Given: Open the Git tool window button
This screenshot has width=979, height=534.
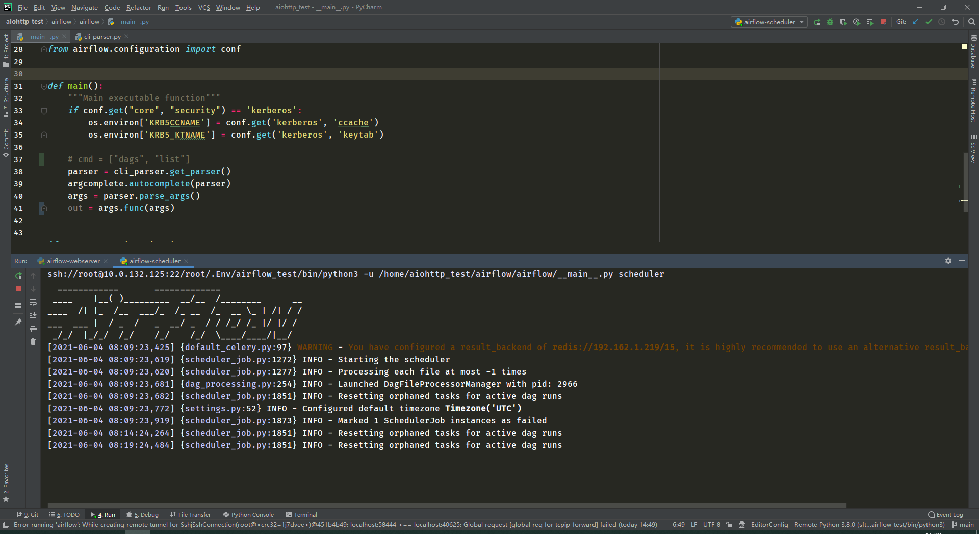Looking at the screenshot, I should tap(27, 515).
